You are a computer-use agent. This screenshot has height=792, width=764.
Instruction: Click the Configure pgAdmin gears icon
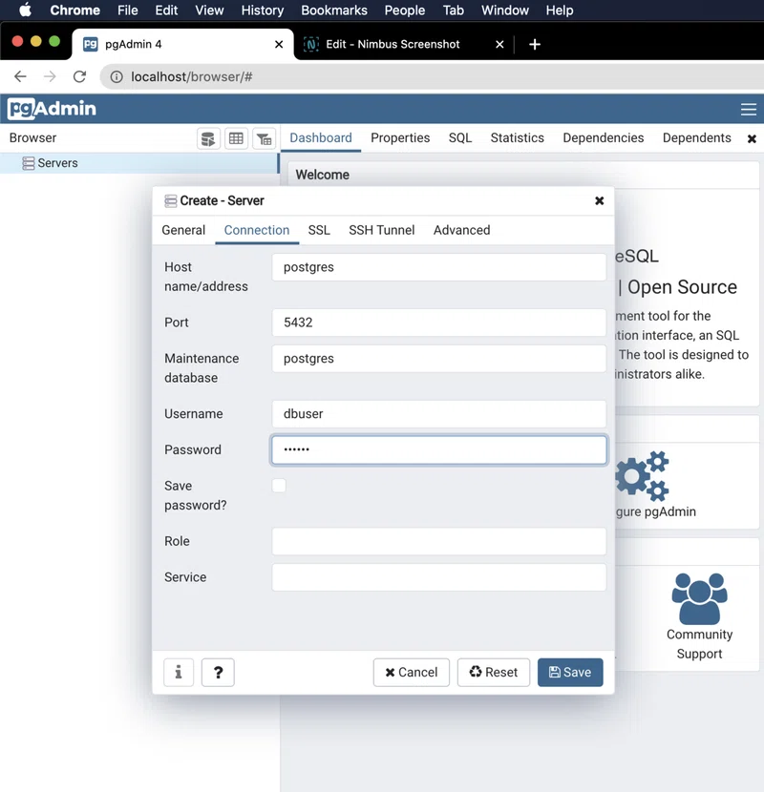642,476
